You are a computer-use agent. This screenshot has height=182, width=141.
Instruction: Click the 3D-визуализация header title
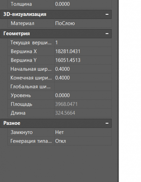coord(25,14)
